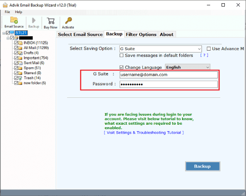
Task: Select the Spam (51) label
Action: point(32,68)
